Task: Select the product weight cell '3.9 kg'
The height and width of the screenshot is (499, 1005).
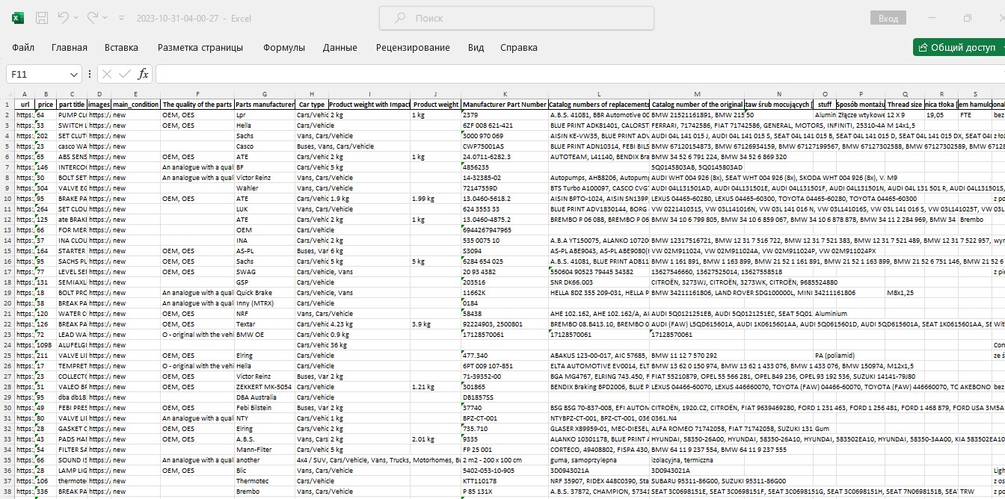Action: [435, 324]
